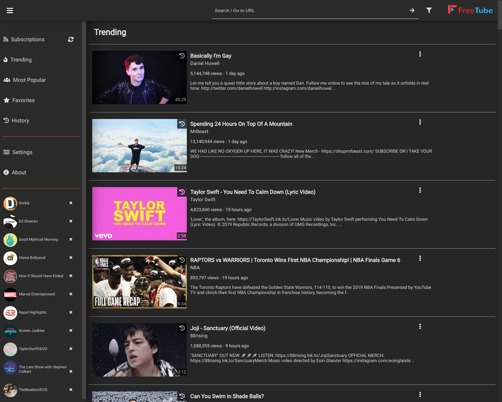Open the Favorites page
The width and height of the screenshot is (502, 402).
pyautogui.click(x=19, y=100)
